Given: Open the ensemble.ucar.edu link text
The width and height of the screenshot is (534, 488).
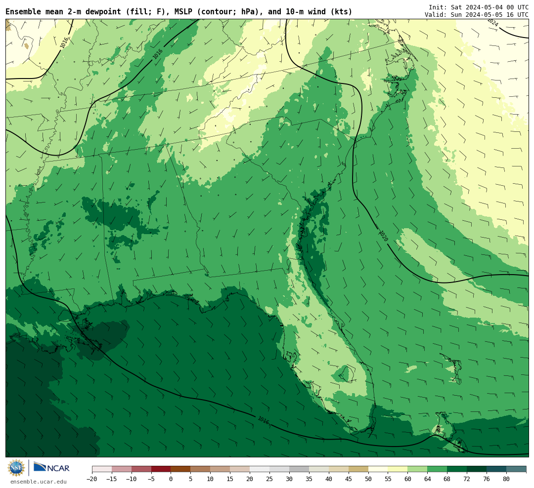Looking at the screenshot, I should [x=39, y=482].
